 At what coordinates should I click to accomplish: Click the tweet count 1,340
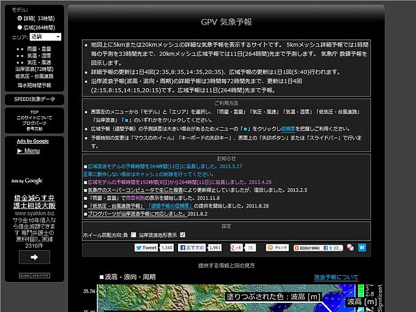[x=167, y=248]
